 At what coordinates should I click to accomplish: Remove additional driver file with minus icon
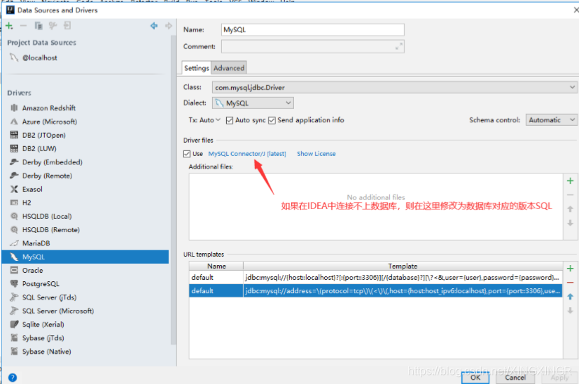coord(570,194)
